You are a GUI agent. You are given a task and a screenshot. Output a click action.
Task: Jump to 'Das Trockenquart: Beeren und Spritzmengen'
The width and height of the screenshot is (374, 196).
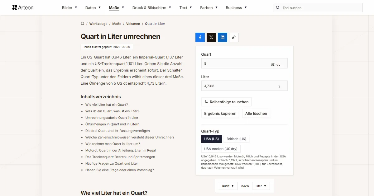[x=120, y=157]
